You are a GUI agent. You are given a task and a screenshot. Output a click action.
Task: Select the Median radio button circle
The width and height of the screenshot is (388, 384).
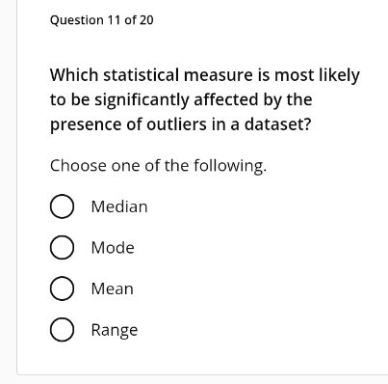point(62,206)
